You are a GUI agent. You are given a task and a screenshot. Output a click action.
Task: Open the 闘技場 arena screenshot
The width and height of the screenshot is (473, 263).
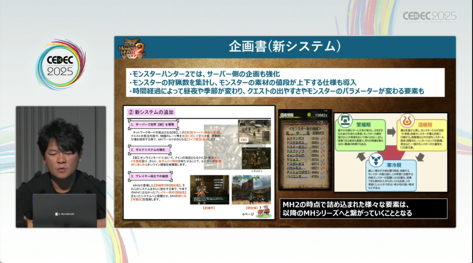coord(251,190)
